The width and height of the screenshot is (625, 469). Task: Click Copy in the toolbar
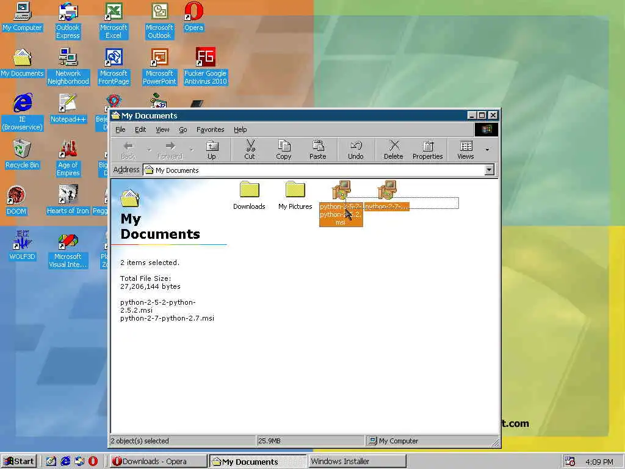tap(283, 150)
